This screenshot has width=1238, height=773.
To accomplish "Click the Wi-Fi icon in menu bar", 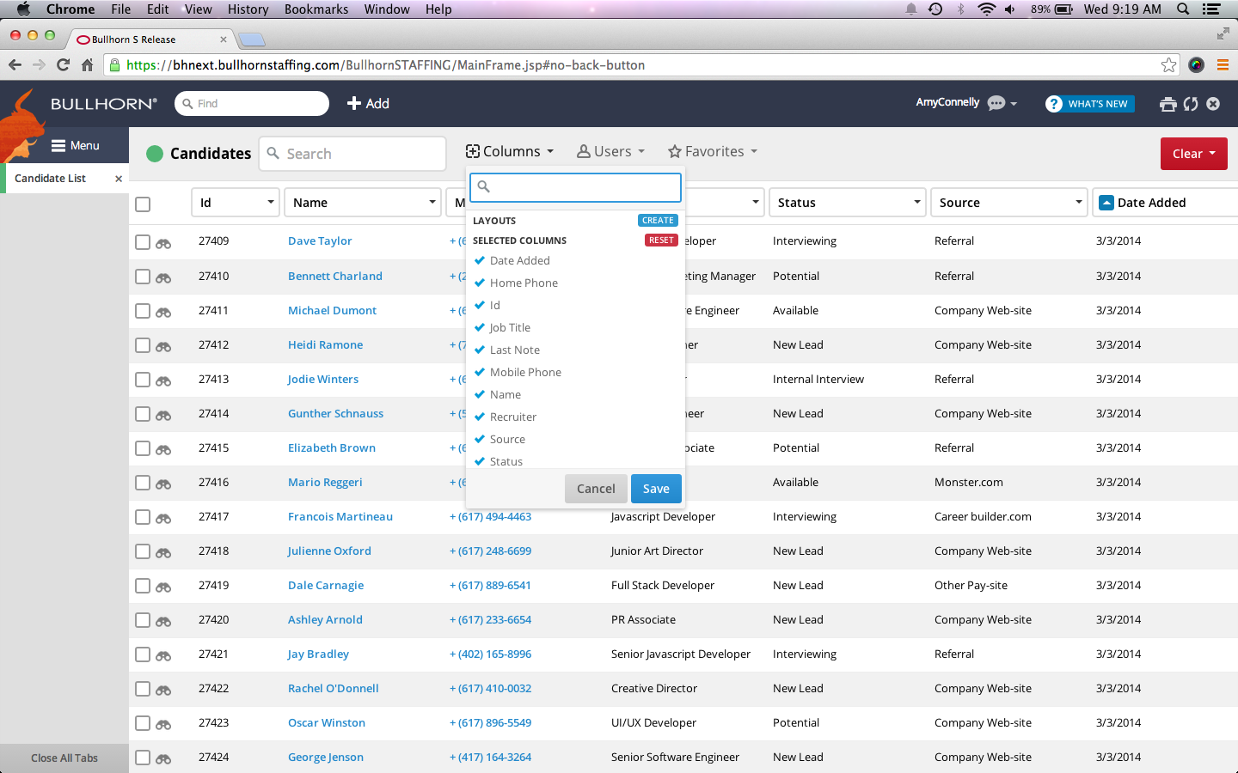I will coord(986,9).
